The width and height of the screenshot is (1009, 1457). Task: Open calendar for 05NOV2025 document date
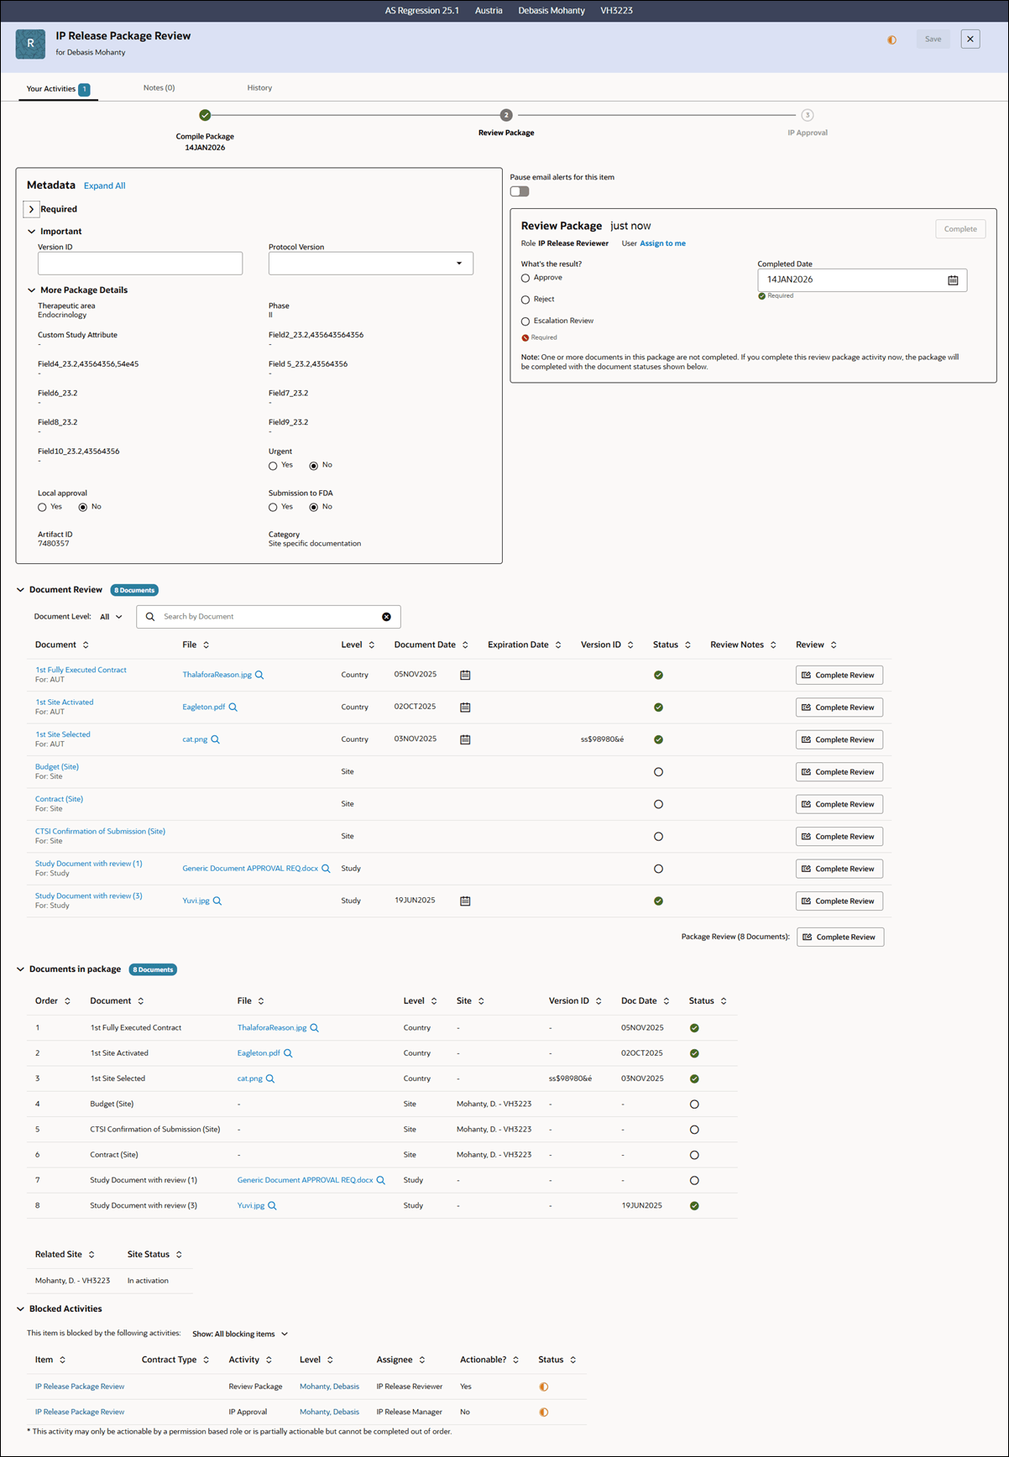click(x=465, y=675)
